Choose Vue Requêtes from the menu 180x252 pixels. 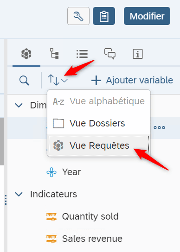click(99, 145)
